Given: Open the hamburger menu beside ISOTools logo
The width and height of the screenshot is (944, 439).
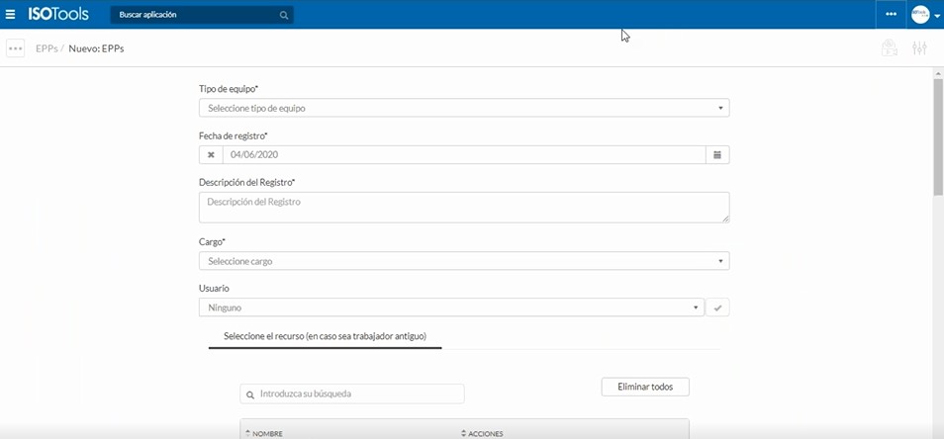Looking at the screenshot, I should coord(11,15).
